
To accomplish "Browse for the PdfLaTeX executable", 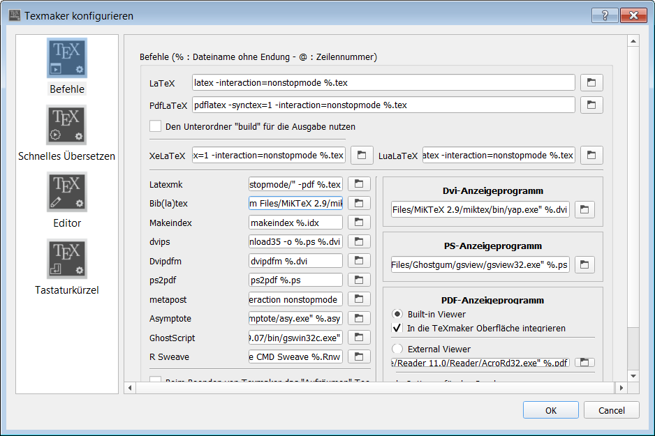I will click(x=591, y=105).
